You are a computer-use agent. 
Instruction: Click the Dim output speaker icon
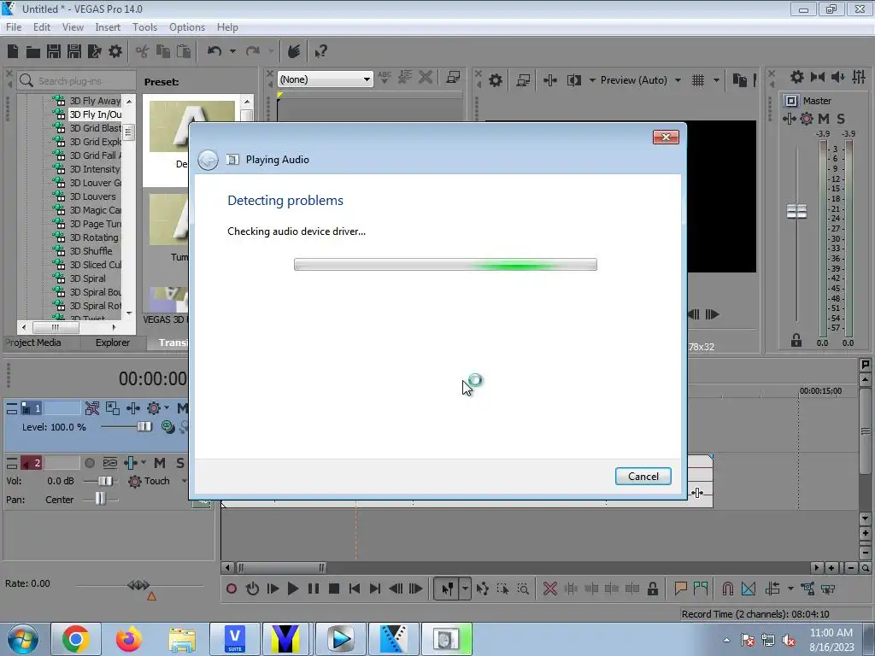coord(838,77)
